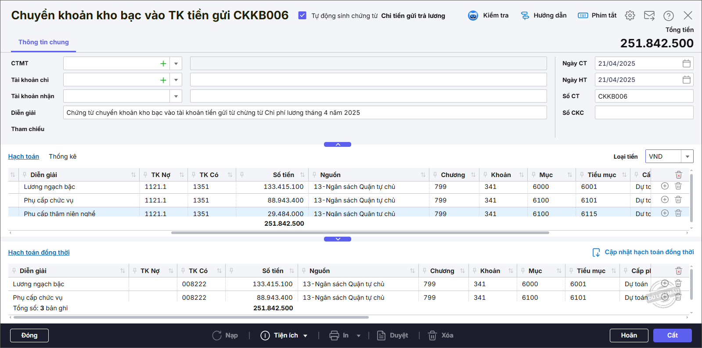Collapse the general info section chevron
This screenshot has height=348, width=702.
coord(337,144)
